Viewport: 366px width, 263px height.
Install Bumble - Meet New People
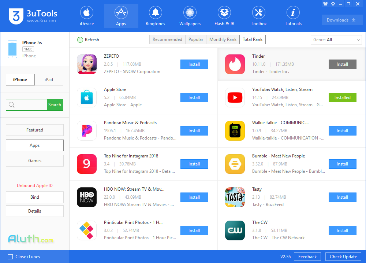(343, 164)
